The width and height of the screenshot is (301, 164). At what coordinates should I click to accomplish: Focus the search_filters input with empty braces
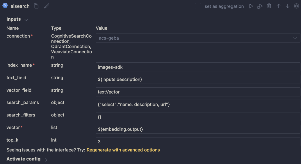click(x=198, y=117)
